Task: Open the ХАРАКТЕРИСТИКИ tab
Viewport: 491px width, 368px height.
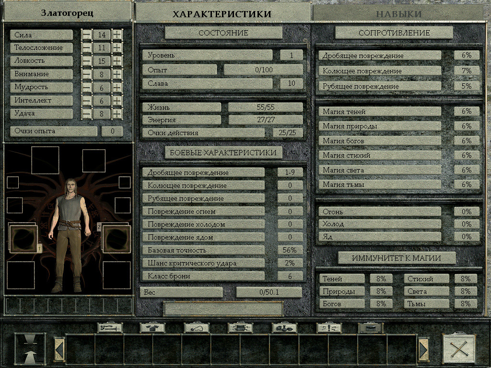Action: (x=222, y=13)
